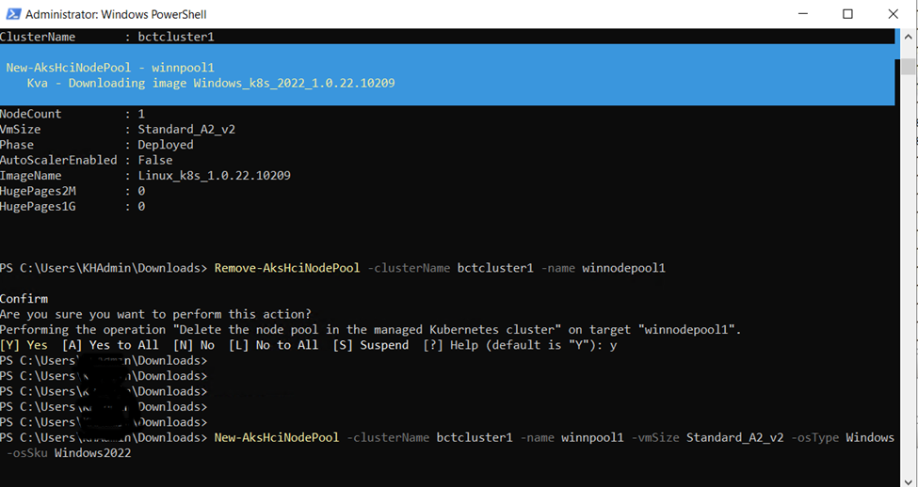
Task: Click the PowerShell icon in title bar
Action: pyautogui.click(x=13, y=14)
